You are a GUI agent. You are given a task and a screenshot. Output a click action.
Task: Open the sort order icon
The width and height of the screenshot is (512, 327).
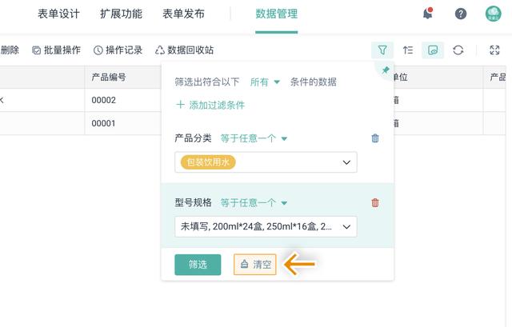(408, 50)
